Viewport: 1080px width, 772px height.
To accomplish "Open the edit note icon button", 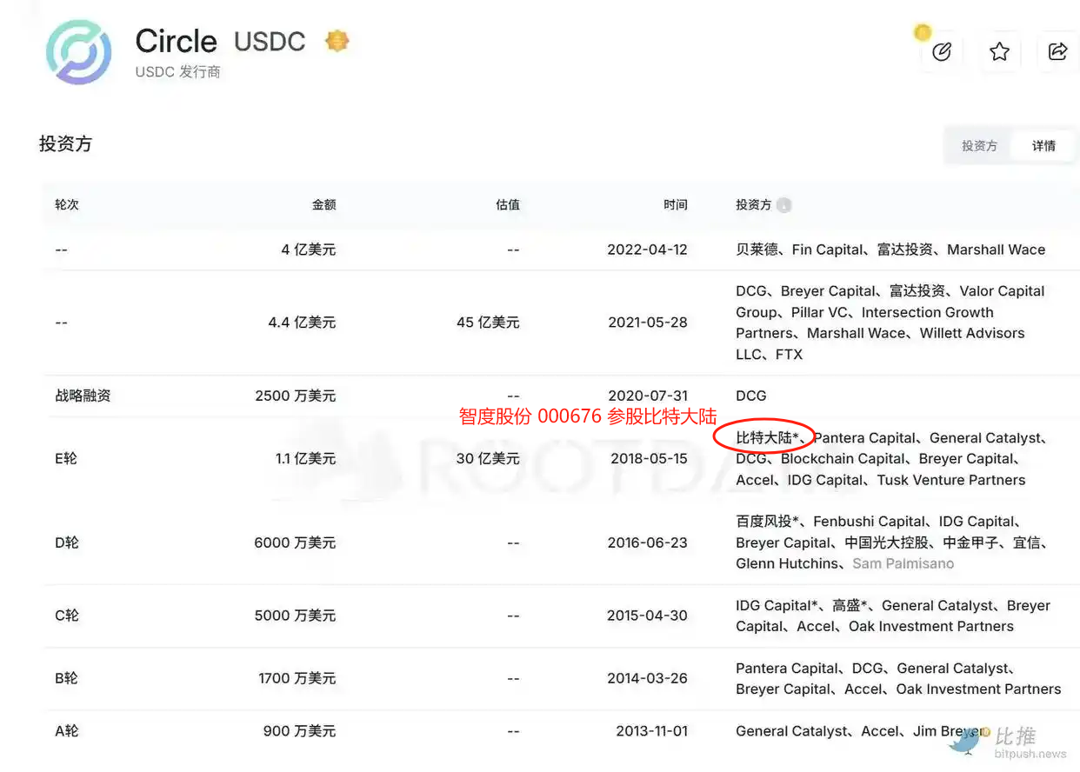I will point(941,52).
